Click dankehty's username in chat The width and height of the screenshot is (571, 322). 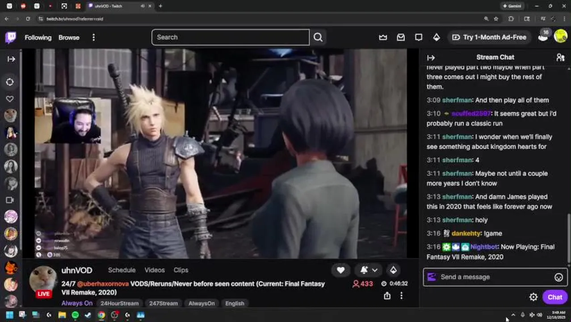[x=466, y=233]
